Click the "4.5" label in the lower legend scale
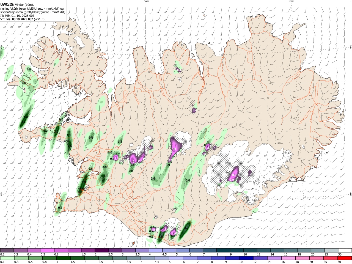 coord(156,262)
